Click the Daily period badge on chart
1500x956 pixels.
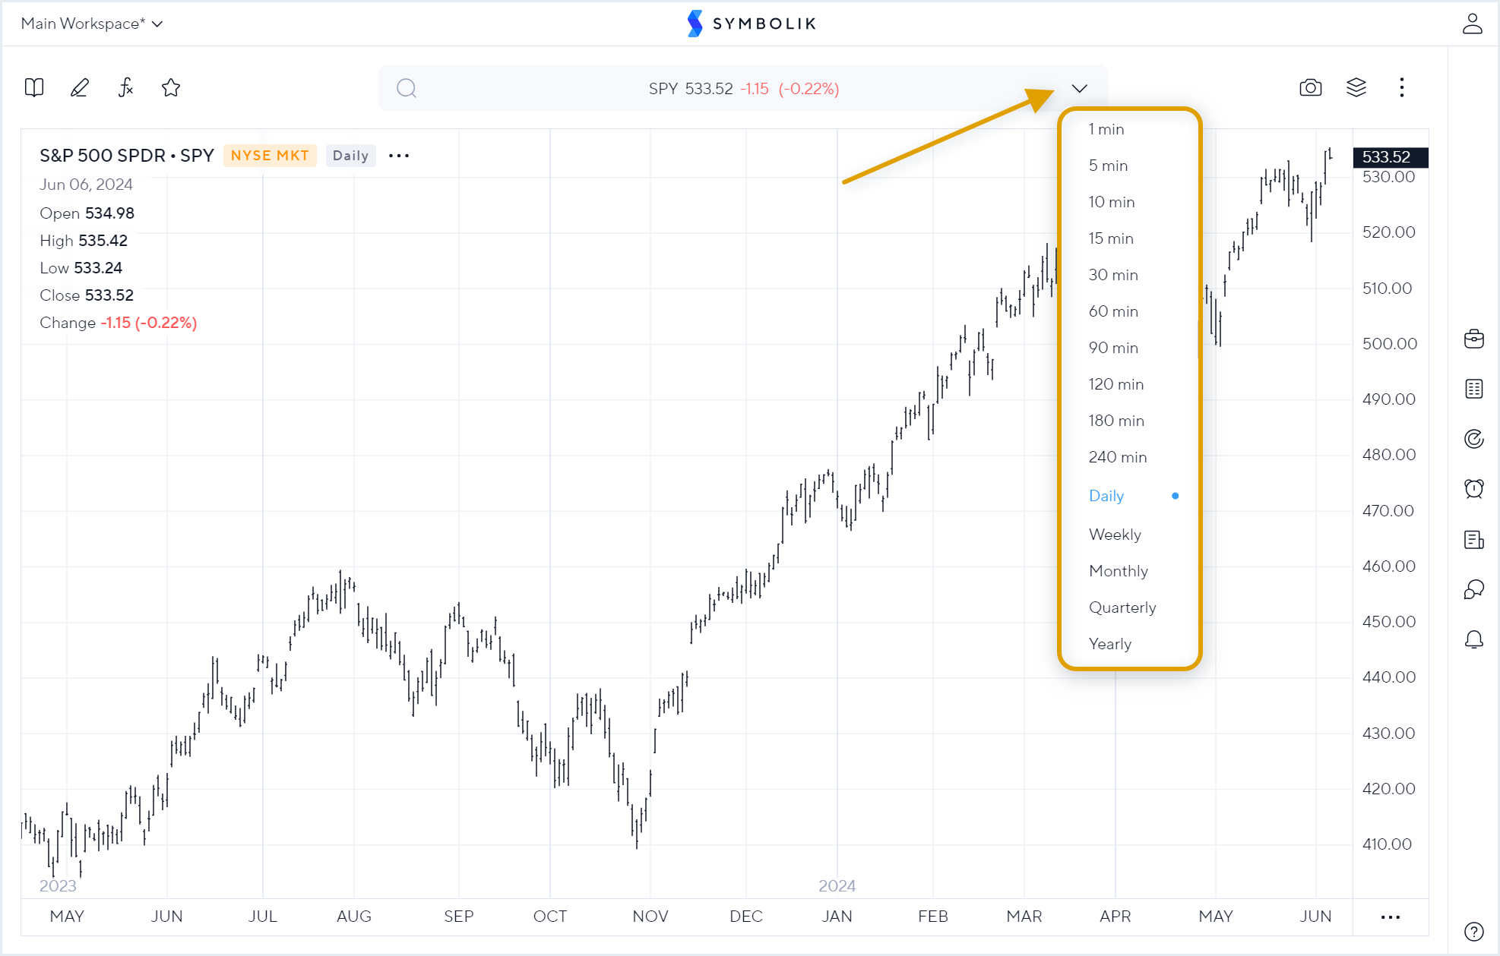pyautogui.click(x=350, y=156)
